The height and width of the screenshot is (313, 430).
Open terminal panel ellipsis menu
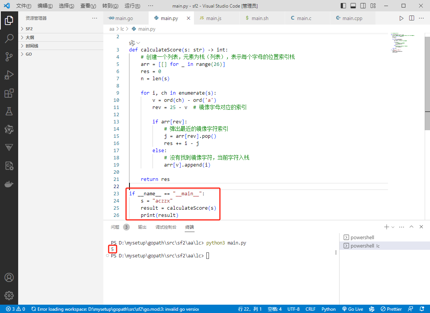(402, 227)
